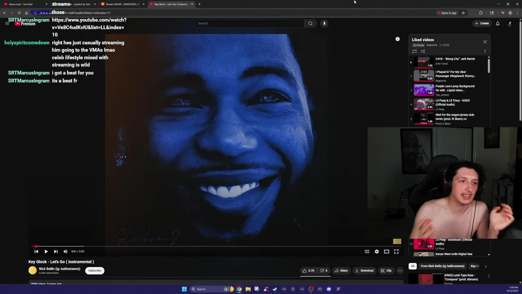Open Liked videos playlist options menu
The width and height of the screenshot is (522, 294).
[x=485, y=51]
